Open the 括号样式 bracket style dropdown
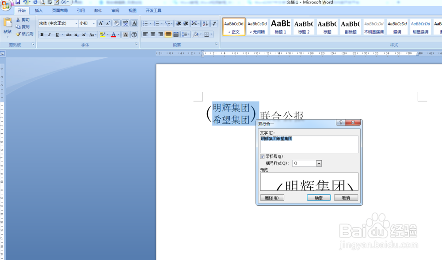 [x=319, y=163]
